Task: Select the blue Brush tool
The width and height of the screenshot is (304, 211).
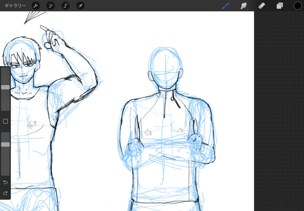Action: coord(226,6)
